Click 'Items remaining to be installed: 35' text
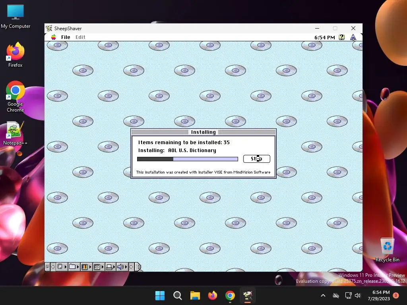Viewport: 407px width, 305px height. 184,143
